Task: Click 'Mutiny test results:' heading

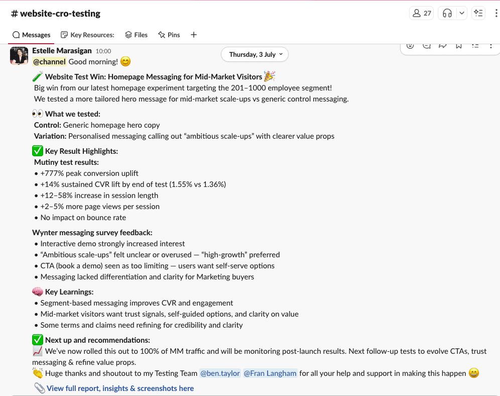Action: point(66,162)
